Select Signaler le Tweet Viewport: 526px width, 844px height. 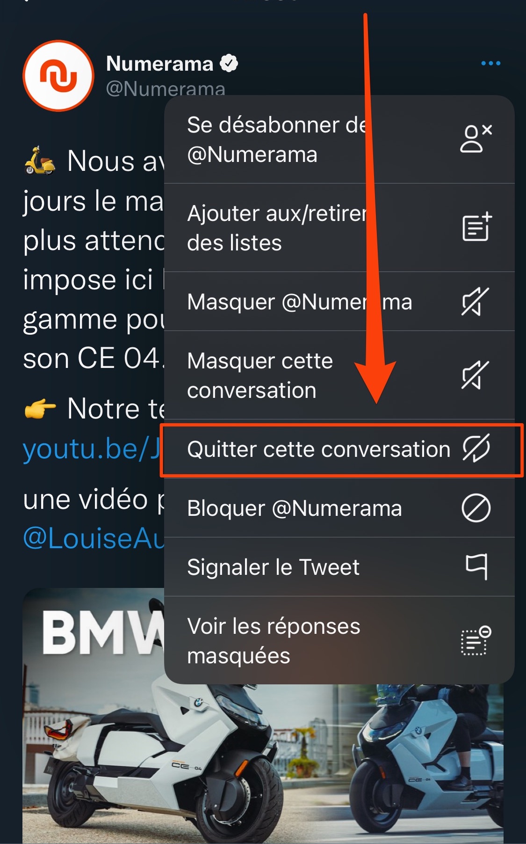tap(339, 566)
